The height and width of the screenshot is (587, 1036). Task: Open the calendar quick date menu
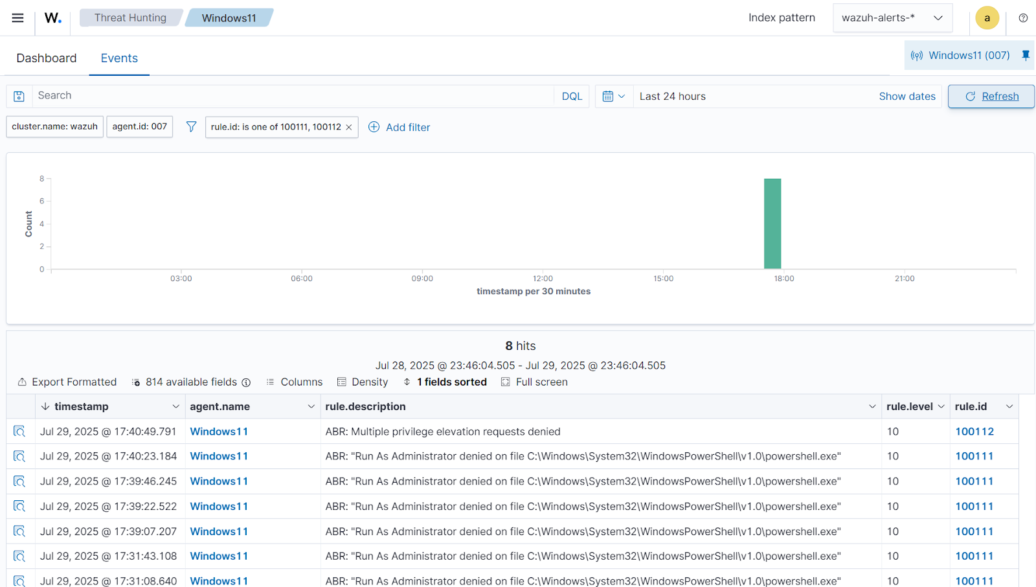click(613, 97)
